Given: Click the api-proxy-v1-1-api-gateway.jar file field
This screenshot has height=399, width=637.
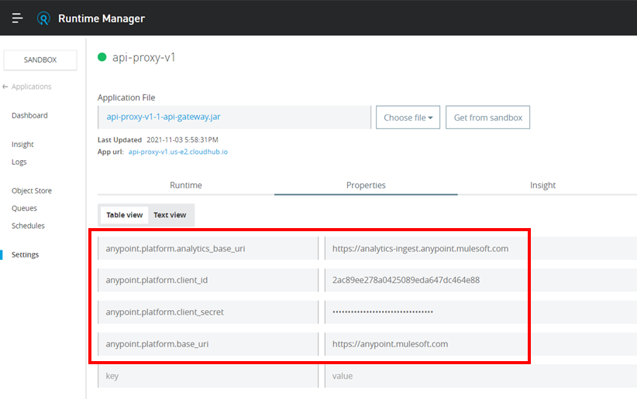Looking at the screenshot, I should 234,118.
